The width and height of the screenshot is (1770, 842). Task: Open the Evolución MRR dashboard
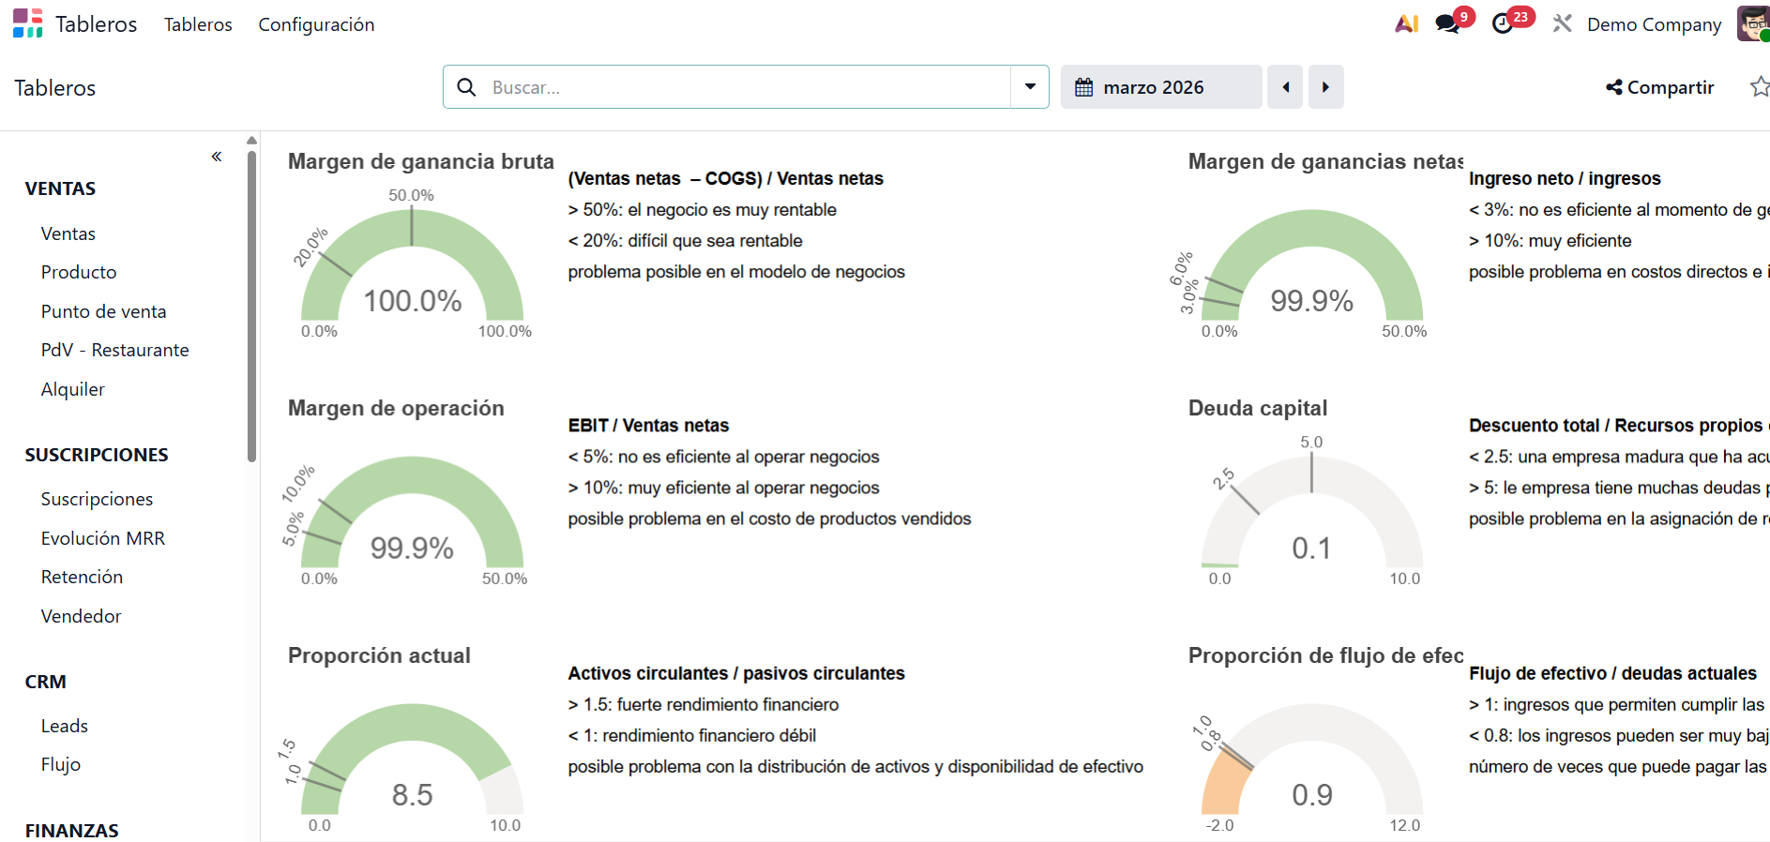click(102, 538)
